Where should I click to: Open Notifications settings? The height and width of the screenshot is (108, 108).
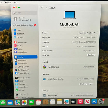[x=20, y=42]
